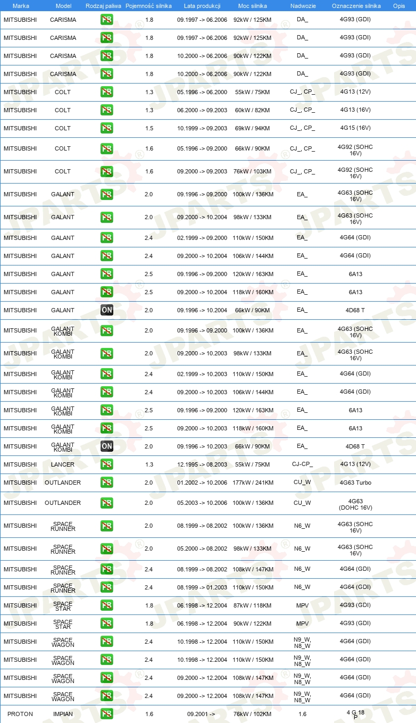This screenshot has width=416, height=723.
Task: Click petrol icon of SPACE STAR 90kW / 122KM
Action: pos(107,624)
